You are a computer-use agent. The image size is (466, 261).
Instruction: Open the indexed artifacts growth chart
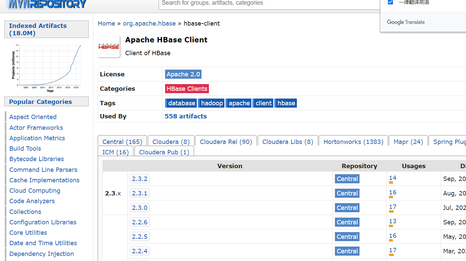(x=46, y=68)
